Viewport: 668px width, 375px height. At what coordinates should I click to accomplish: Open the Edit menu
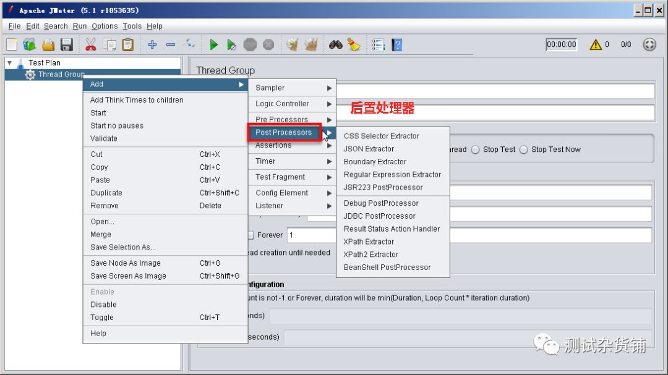(x=33, y=26)
